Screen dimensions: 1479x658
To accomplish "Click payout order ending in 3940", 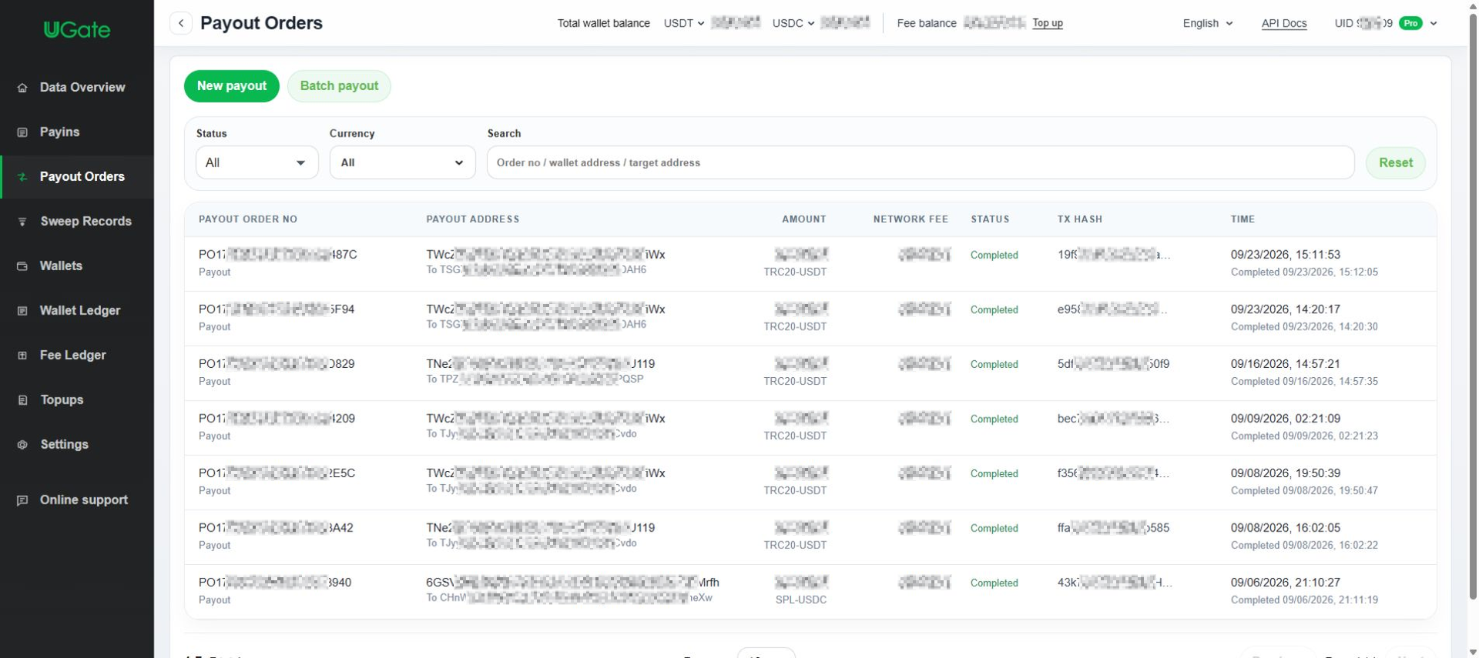I will 275,583.
